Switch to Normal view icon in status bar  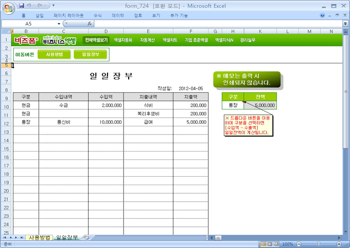pos(264,244)
